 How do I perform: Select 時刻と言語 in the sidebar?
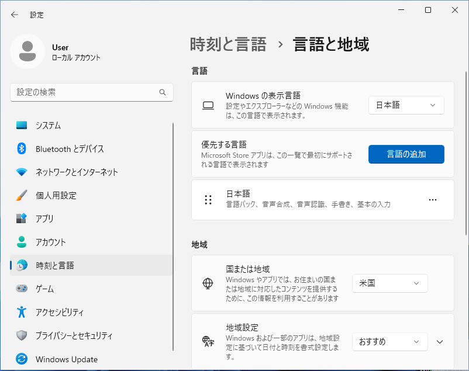[x=91, y=265]
